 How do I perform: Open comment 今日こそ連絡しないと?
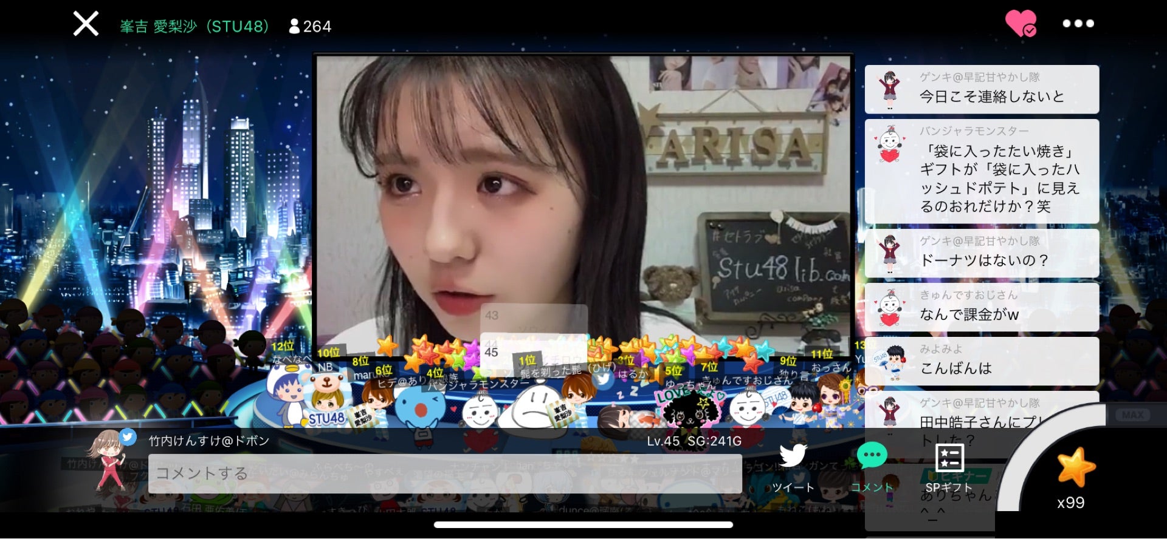(982, 89)
